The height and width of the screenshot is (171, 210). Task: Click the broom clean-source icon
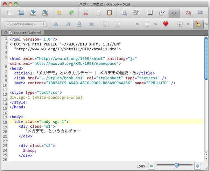tap(198, 24)
